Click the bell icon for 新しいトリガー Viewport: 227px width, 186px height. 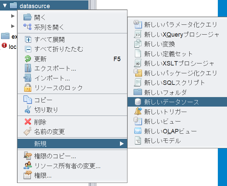point(138,111)
